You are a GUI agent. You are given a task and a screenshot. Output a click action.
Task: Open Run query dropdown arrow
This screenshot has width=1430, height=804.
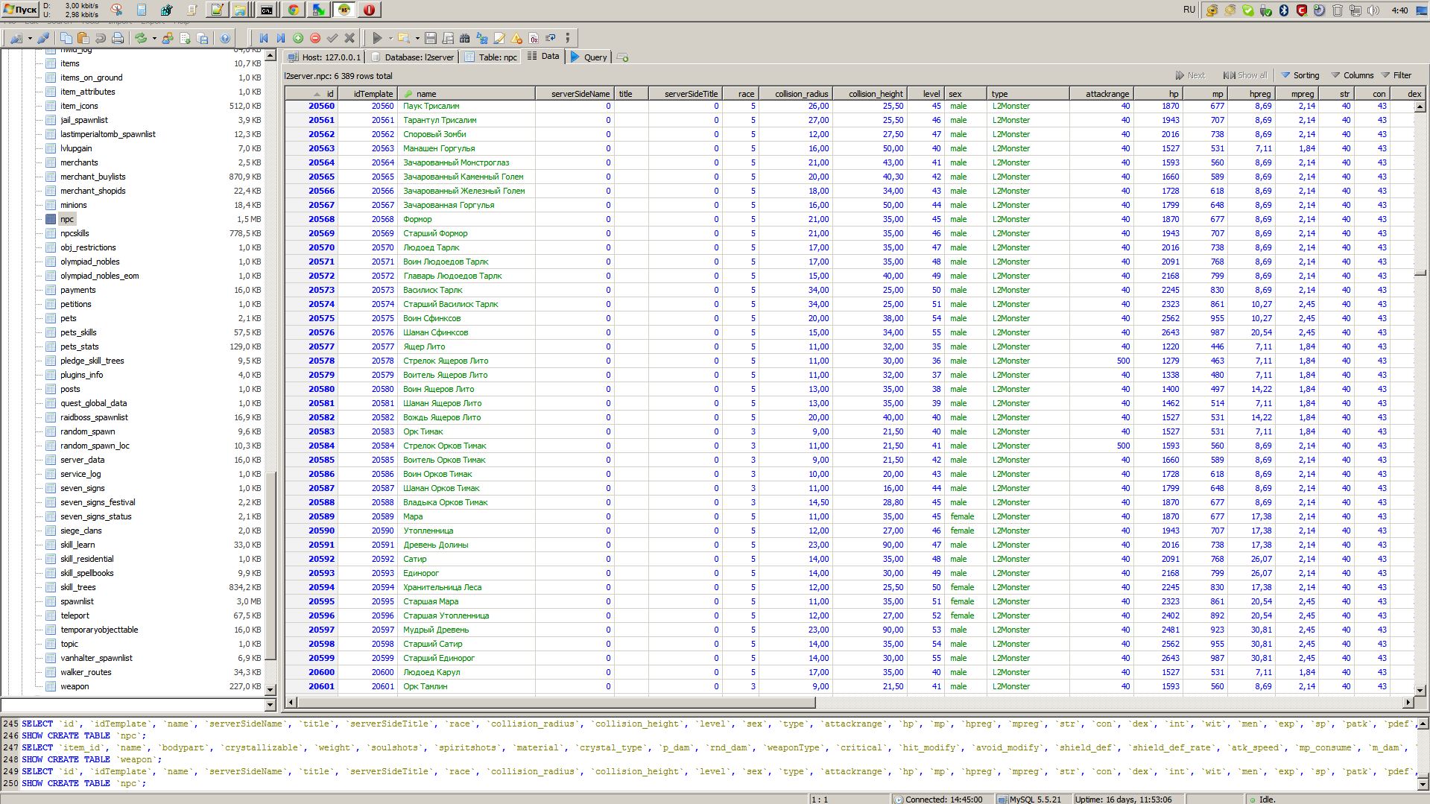[390, 38]
